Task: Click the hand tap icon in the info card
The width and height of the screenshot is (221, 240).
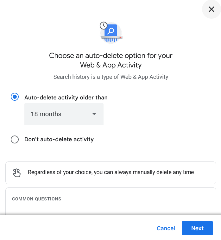Action: click(17, 173)
